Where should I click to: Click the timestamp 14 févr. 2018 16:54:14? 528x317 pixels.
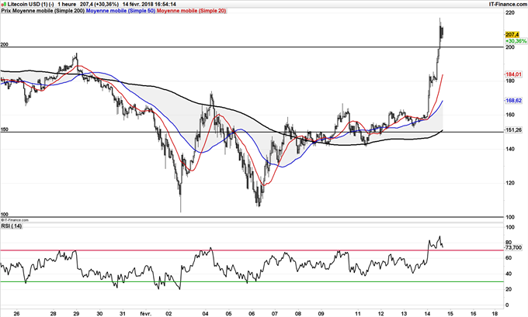(x=149, y=5)
